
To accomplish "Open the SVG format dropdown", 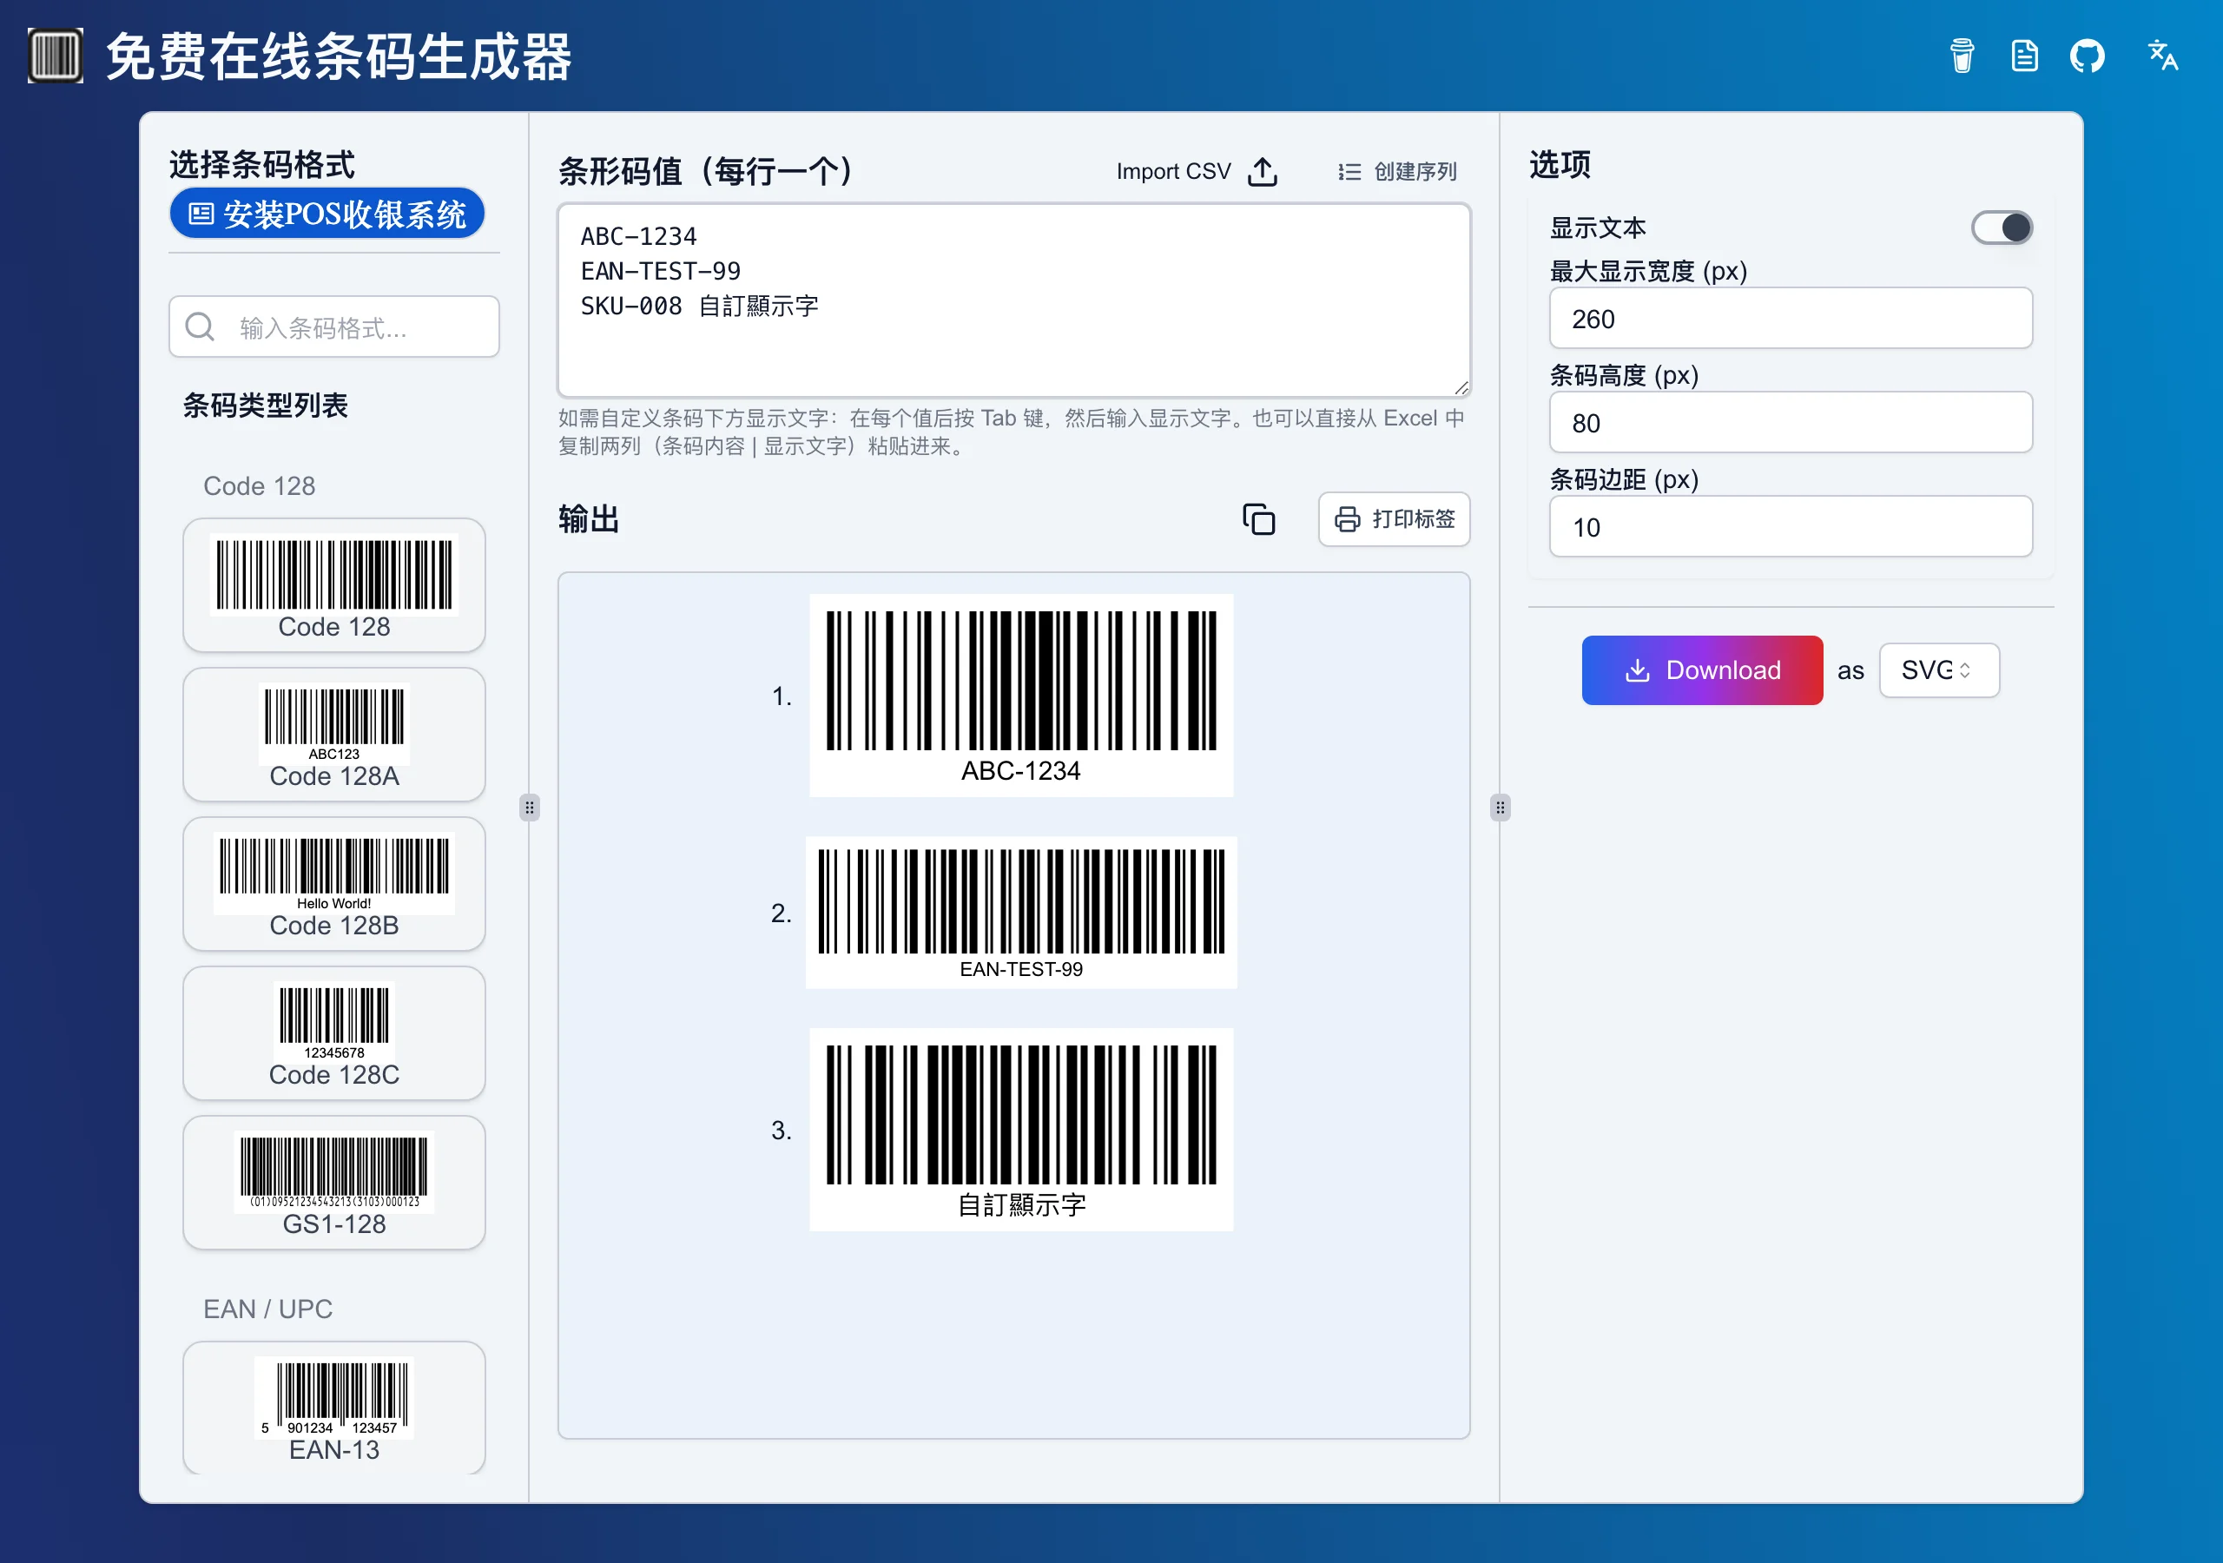I will pyautogui.click(x=1938, y=670).
